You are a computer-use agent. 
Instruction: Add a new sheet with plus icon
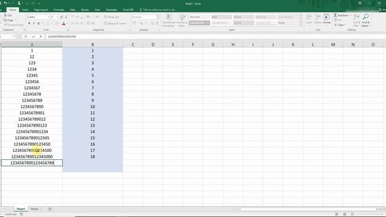49,209
